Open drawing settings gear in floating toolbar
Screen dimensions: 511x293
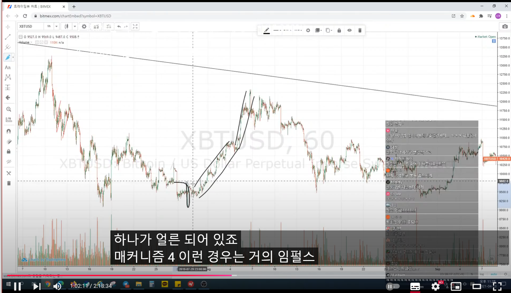click(x=308, y=30)
